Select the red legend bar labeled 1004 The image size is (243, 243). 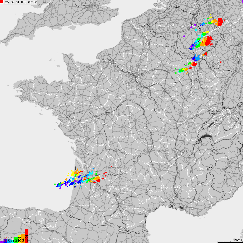click(27, 236)
